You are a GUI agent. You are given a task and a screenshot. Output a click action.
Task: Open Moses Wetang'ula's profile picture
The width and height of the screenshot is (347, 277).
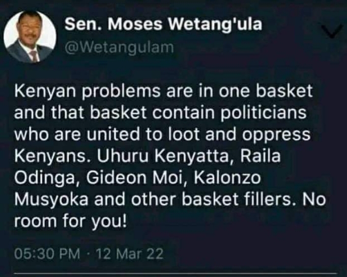point(30,37)
